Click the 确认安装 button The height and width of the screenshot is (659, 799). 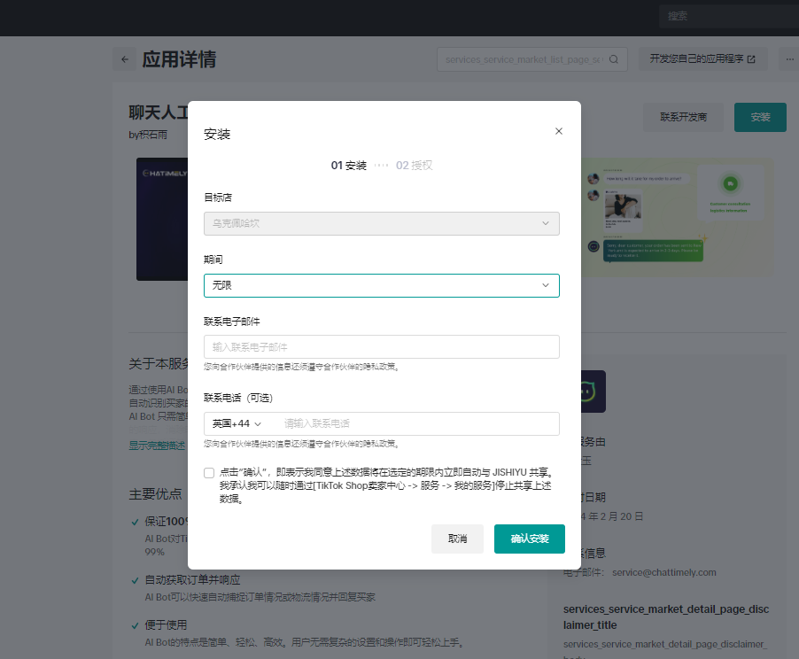coord(529,539)
